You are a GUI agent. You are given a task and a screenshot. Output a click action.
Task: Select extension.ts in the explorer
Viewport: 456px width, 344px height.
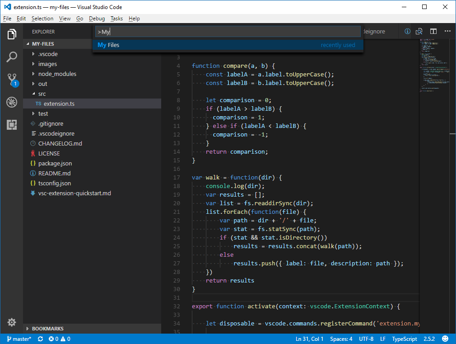coord(92,104)
